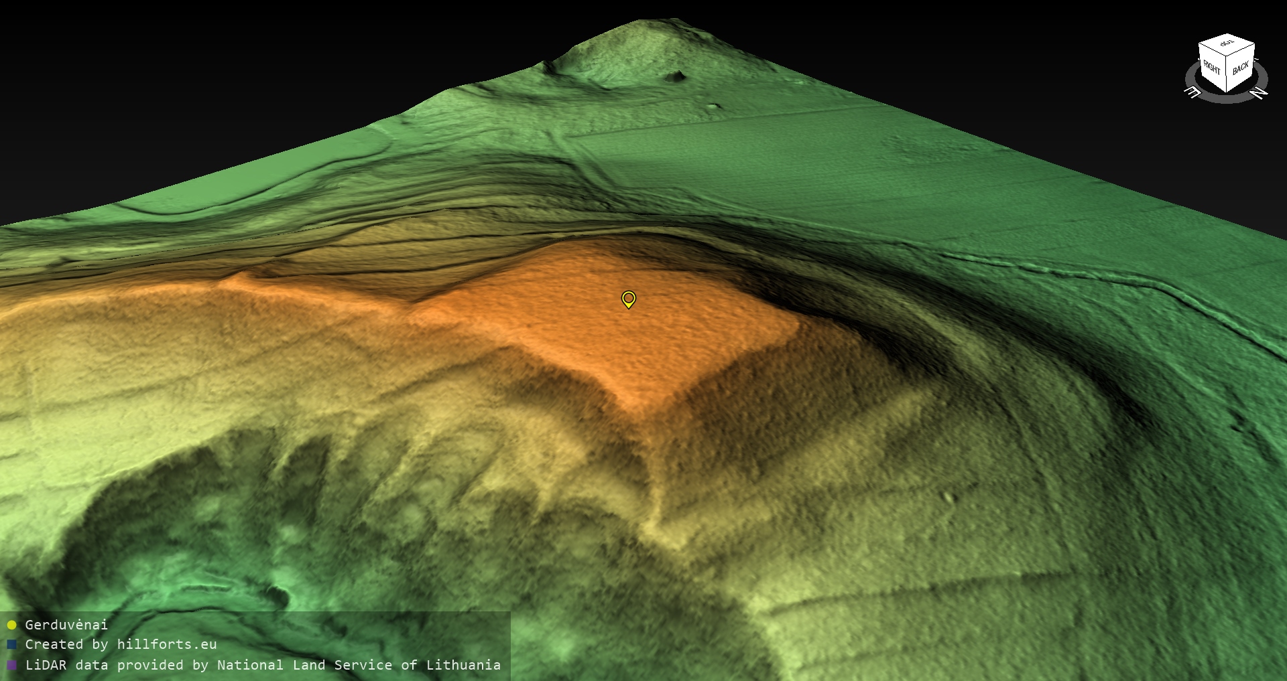Click the small dark bump right of the summit
The height and width of the screenshot is (681, 1287).
pyautogui.click(x=677, y=76)
